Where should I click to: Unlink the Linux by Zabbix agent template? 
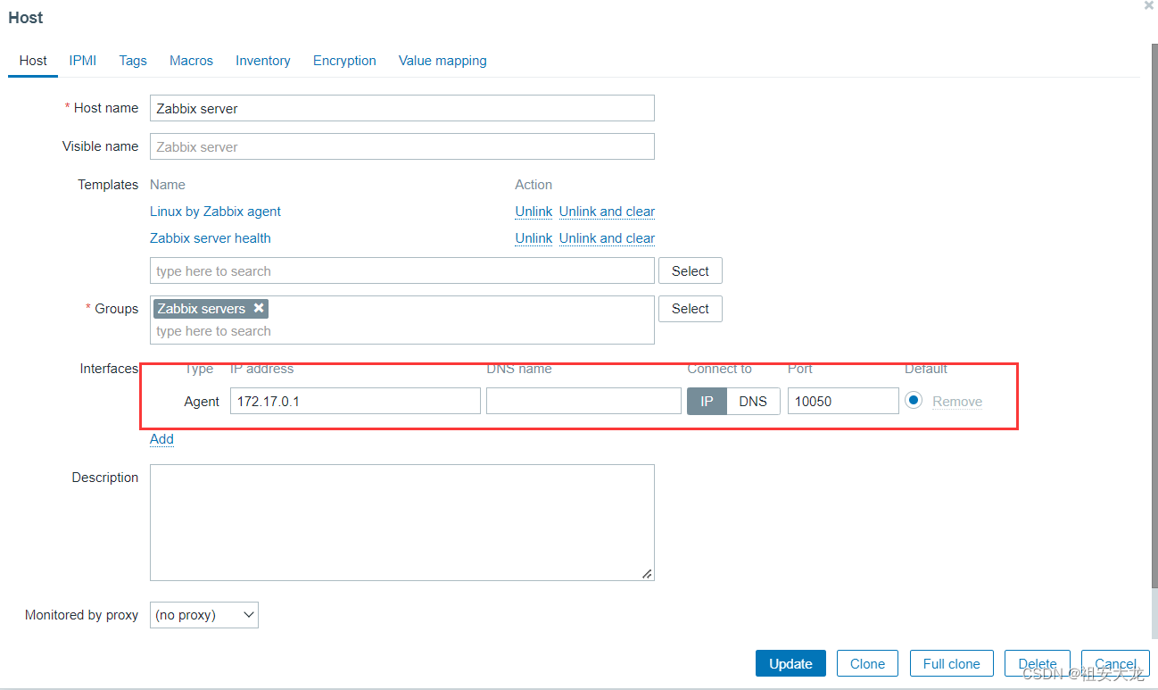pyautogui.click(x=534, y=212)
